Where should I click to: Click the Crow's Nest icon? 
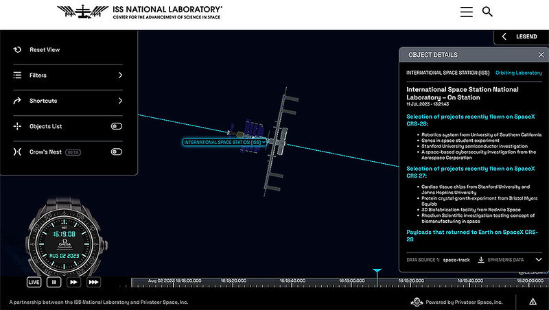tap(17, 152)
